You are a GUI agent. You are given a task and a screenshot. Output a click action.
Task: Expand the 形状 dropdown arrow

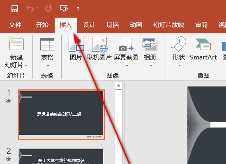point(180,66)
